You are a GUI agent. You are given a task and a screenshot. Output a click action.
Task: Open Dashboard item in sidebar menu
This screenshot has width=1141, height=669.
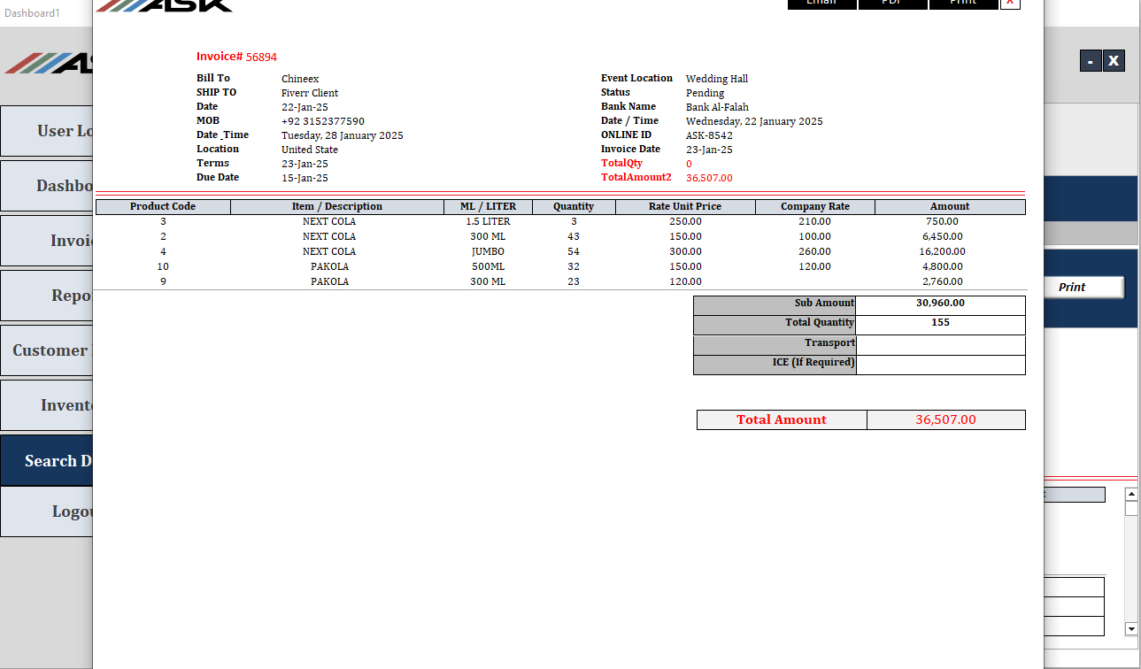tap(47, 186)
